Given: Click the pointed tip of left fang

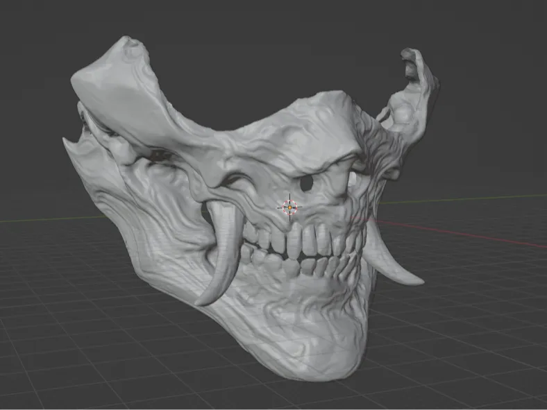Looking at the screenshot, I should (x=199, y=302).
